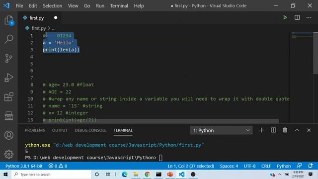Split the terminal panel
Viewport: 318px width, 179px height.
(x=273, y=130)
